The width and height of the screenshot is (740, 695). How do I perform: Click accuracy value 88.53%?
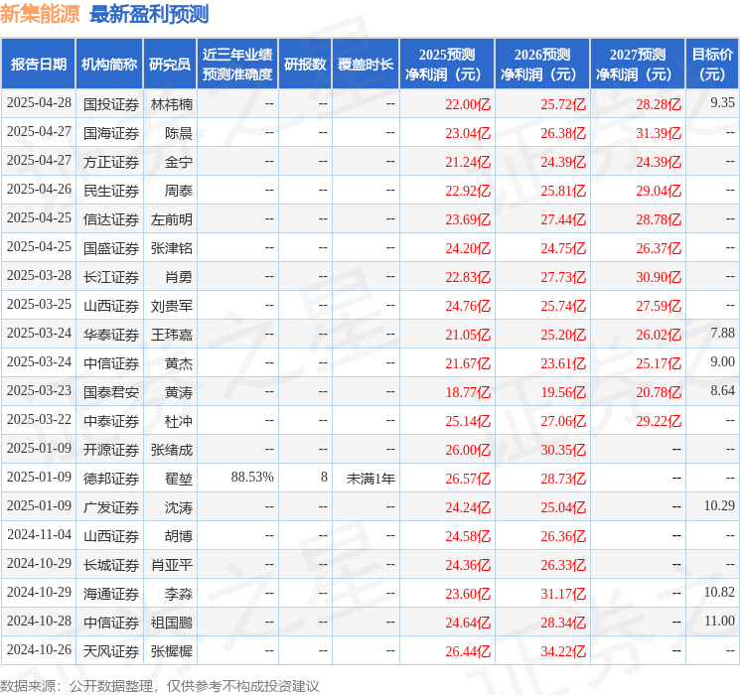click(252, 477)
